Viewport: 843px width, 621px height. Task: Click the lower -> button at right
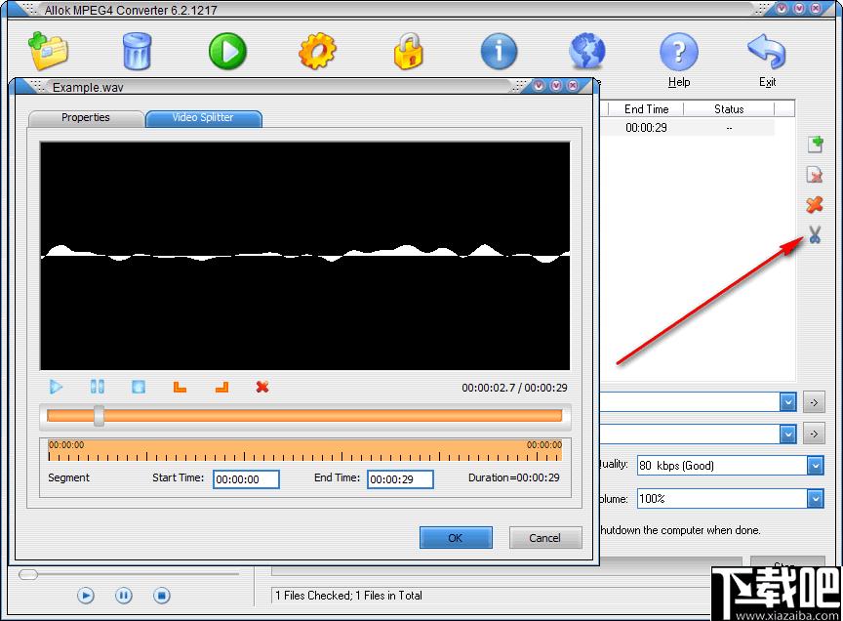pos(814,434)
